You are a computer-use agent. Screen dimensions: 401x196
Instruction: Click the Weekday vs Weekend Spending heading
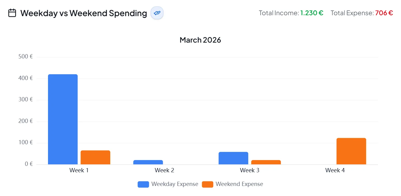[x=83, y=13]
